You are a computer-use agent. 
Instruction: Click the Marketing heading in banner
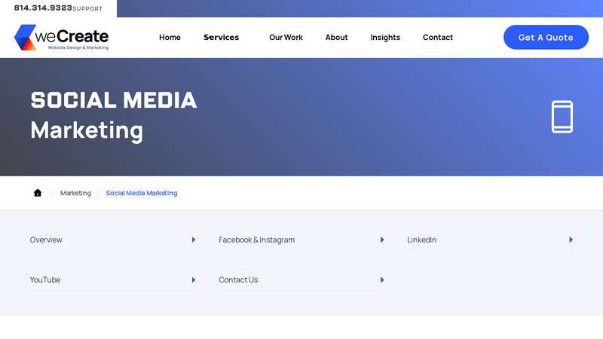pos(87,130)
